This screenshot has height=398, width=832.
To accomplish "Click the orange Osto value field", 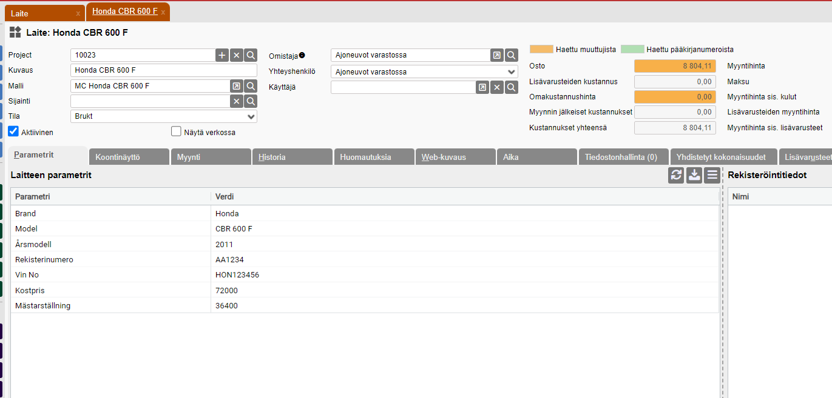I will tap(675, 66).
